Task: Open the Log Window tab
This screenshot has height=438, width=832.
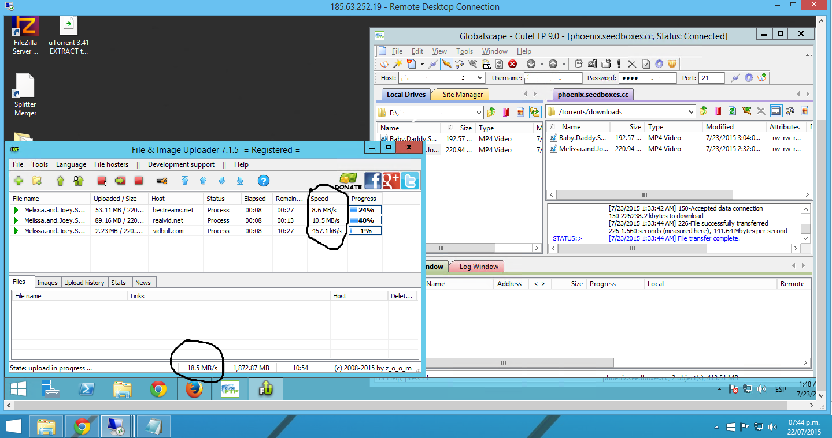Action: [478, 267]
